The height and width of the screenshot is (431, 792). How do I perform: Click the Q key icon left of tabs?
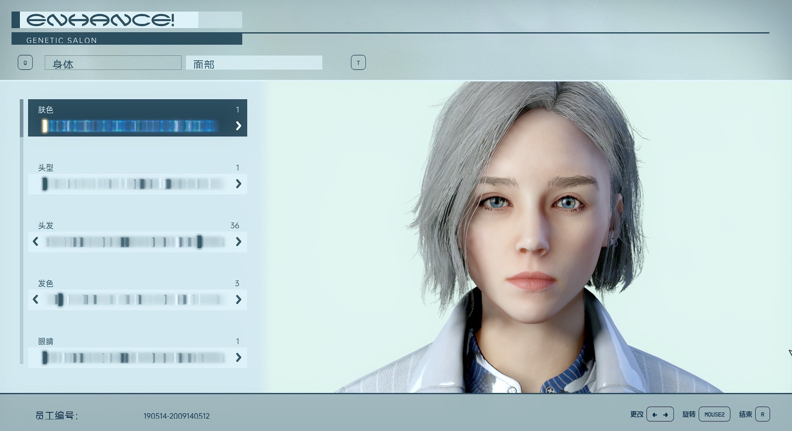(x=25, y=63)
